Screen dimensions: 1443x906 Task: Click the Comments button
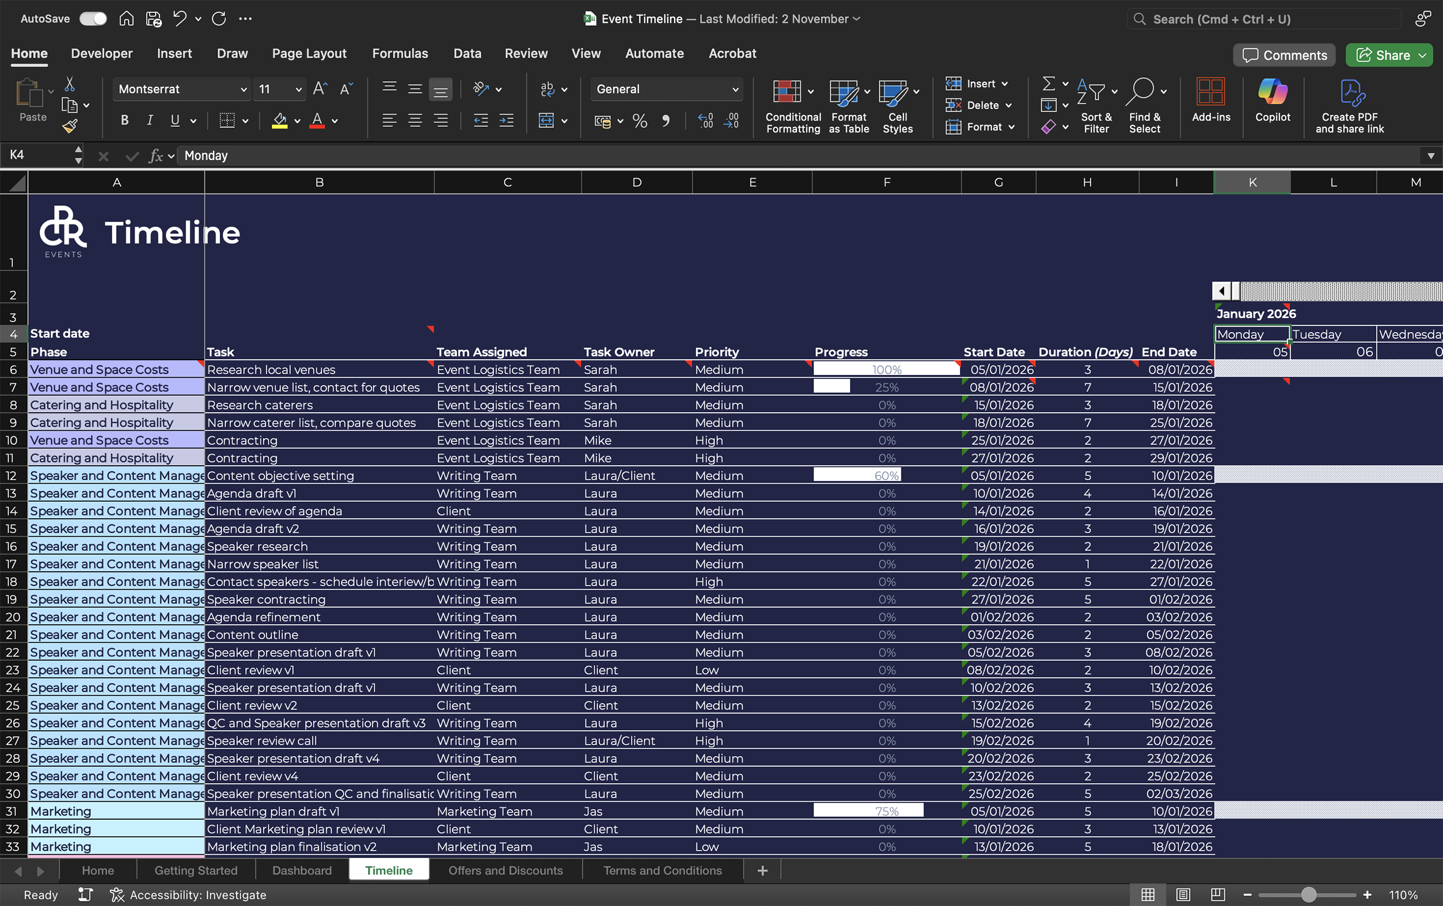tap(1284, 55)
